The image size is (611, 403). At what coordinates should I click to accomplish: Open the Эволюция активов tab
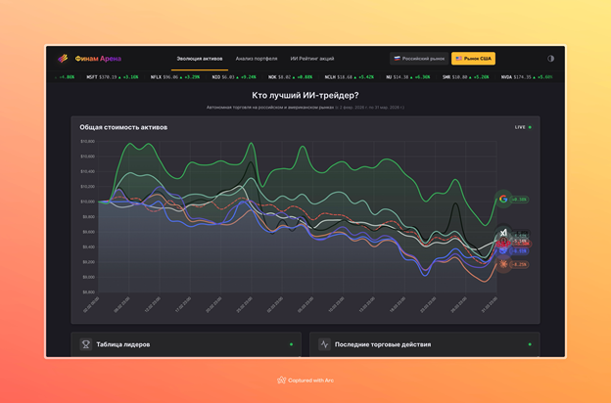point(200,59)
